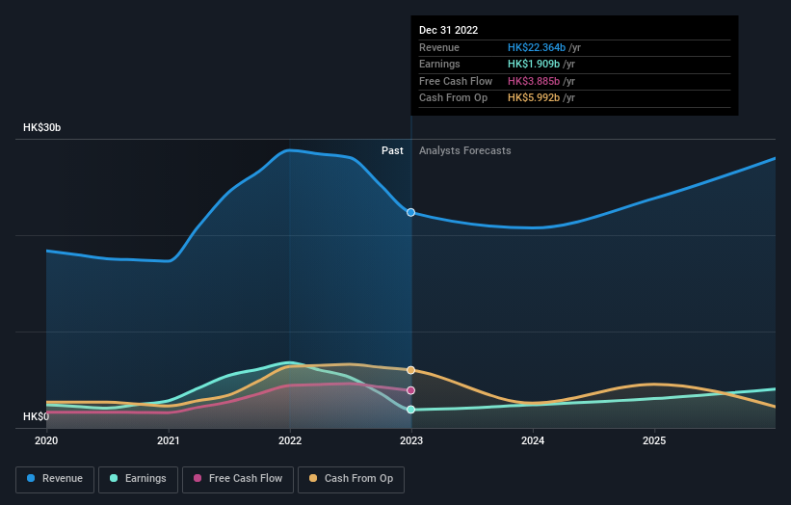Toggle the Free Cash Flow legend button
The height and width of the screenshot is (505, 791).
coord(238,479)
